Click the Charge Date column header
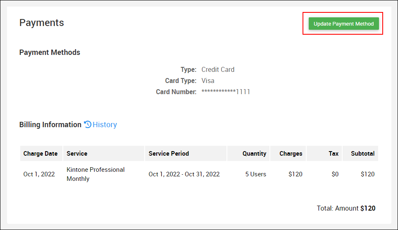The width and height of the screenshot is (398, 230). pos(41,154)
